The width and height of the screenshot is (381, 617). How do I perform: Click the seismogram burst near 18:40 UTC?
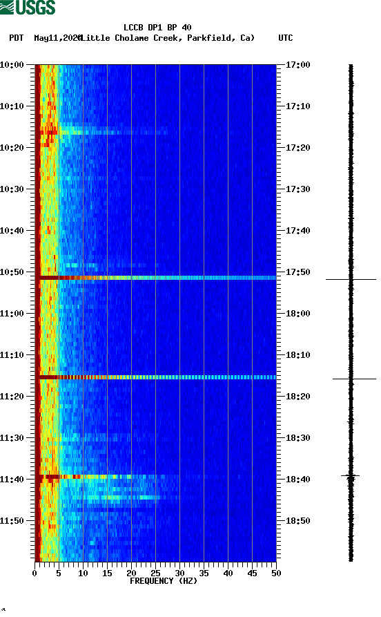click(x=351, y=476)
